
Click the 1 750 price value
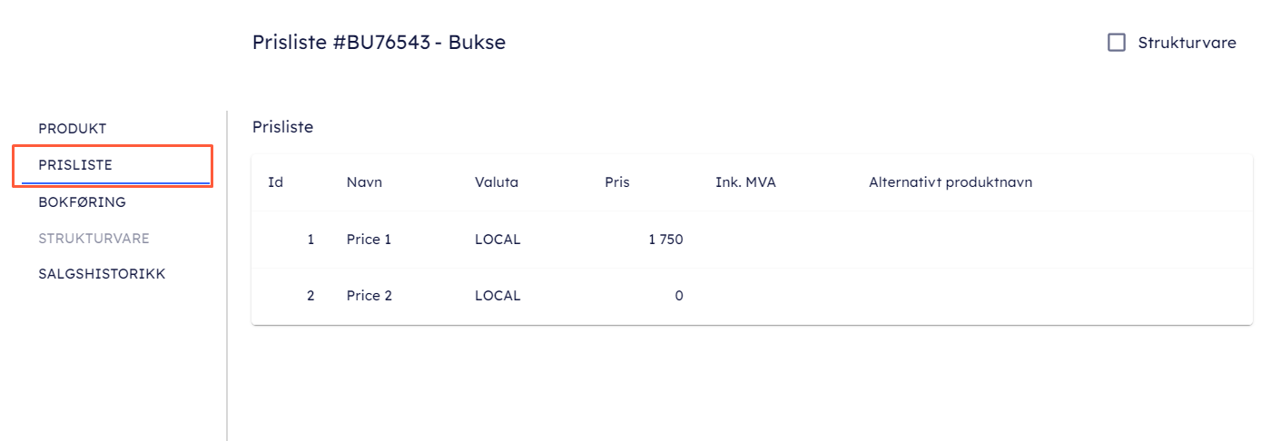pyautogui.click(x=665, y=240)
